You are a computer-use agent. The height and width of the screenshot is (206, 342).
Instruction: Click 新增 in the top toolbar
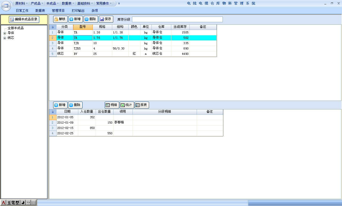click(75, 19)
